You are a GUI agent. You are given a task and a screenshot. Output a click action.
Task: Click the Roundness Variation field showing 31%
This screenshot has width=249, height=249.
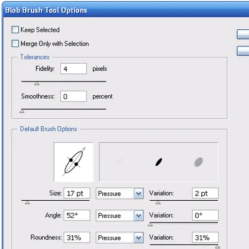(x=205, y=238)
